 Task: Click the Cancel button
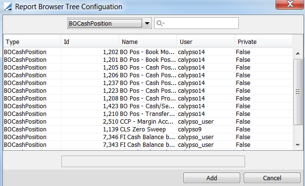[x=272, y=178]
